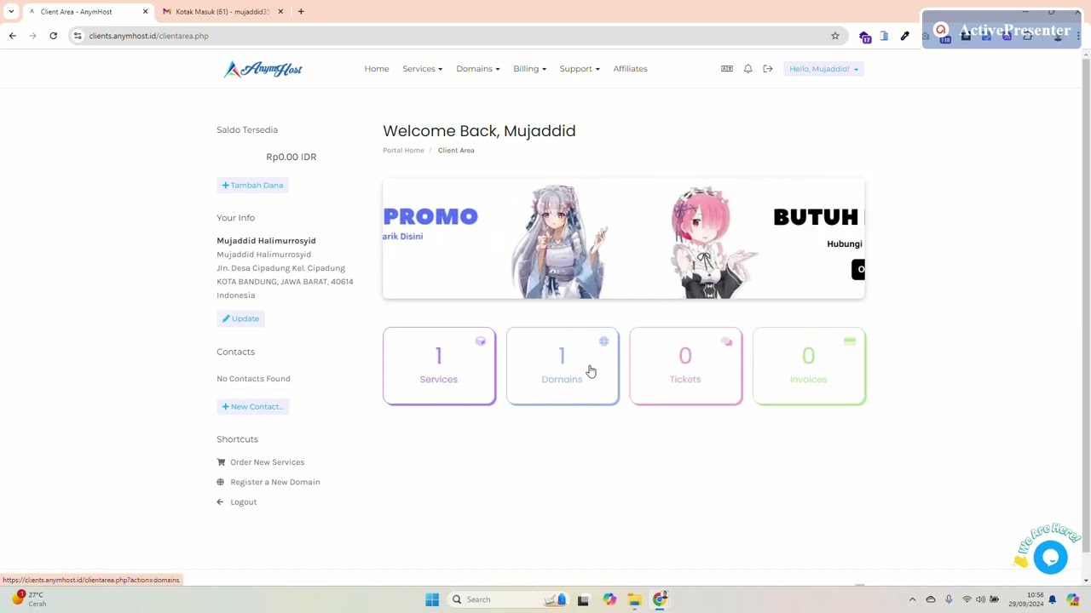This screenshot has height=613, width=1091.
Task: Close the Gmail Kotak Masuk tab
Action: [280, 12]
